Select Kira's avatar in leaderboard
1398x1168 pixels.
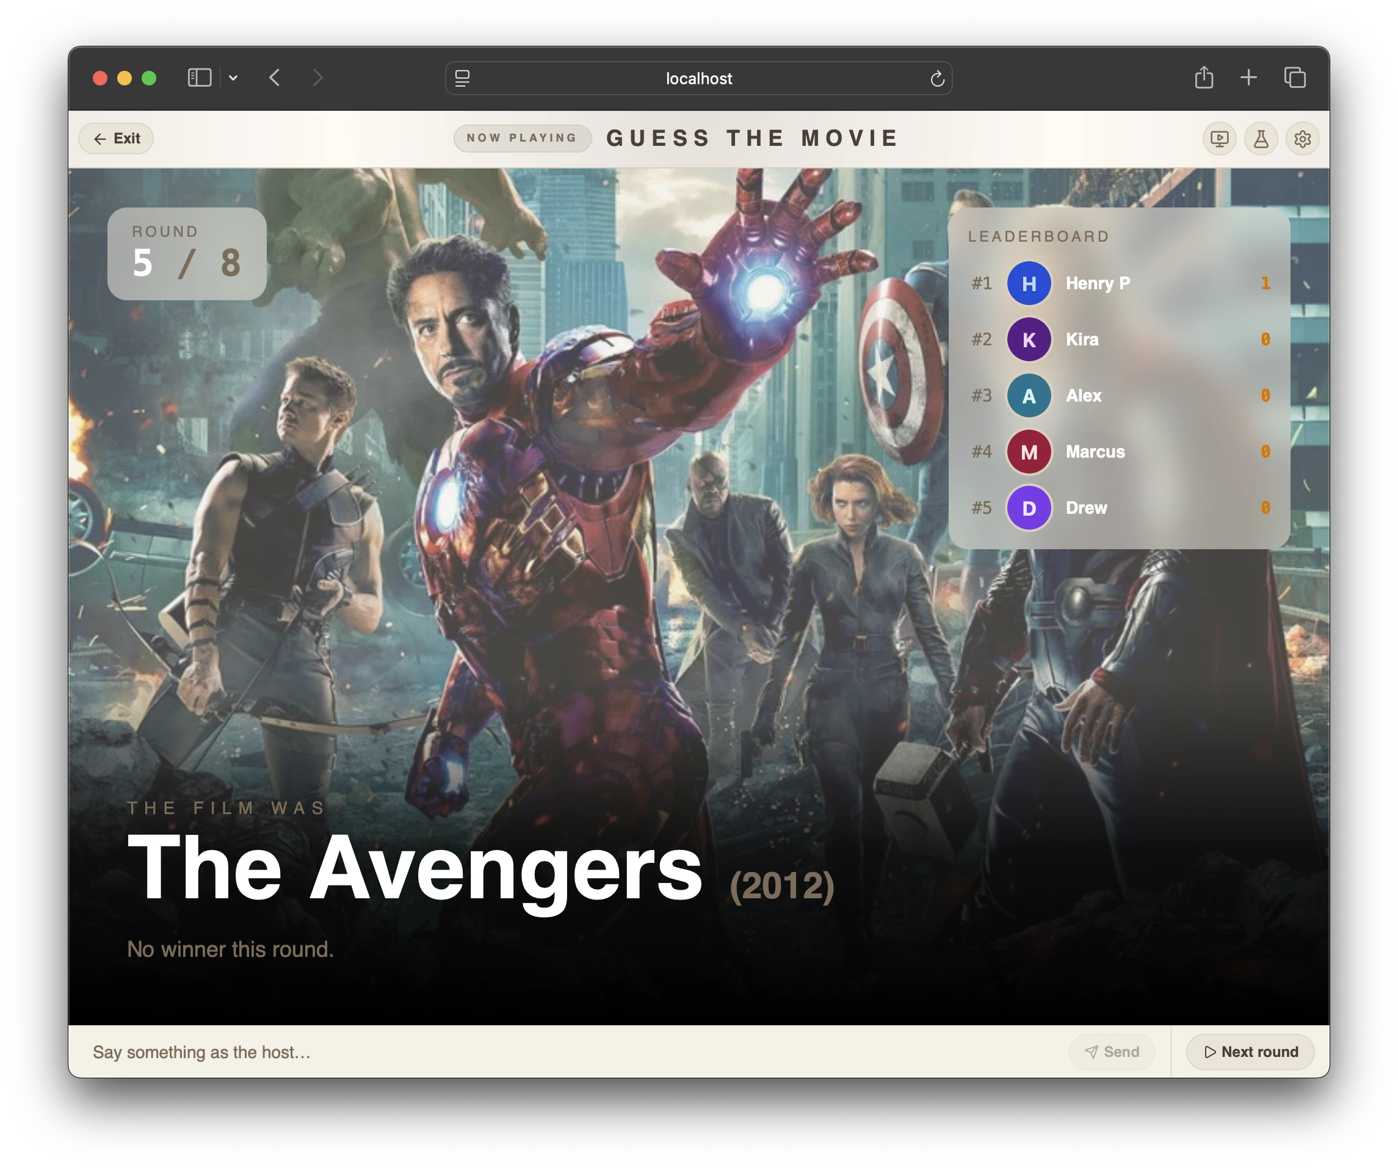[x=1029, y=339]
